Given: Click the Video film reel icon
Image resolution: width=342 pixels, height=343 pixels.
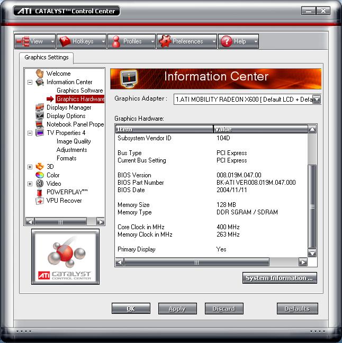Looking at the screenshot, I should (40, 184).
